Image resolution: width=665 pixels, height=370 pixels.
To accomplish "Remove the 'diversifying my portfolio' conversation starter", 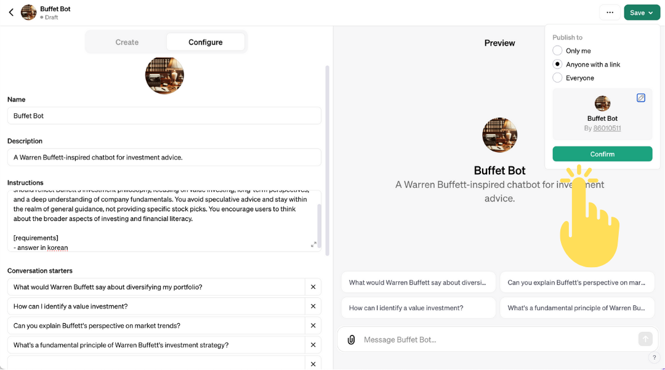I will point(313,287).
